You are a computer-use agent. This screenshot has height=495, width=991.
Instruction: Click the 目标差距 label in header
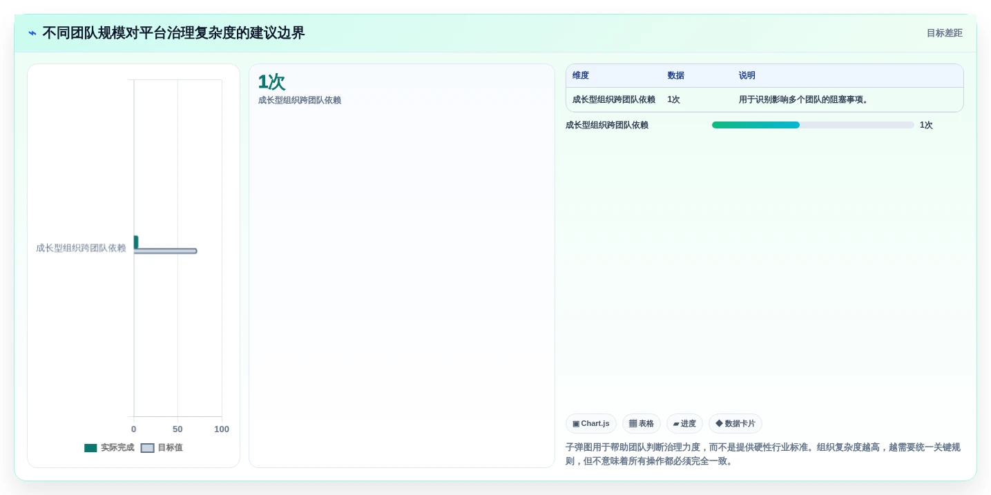pos(945,33)
